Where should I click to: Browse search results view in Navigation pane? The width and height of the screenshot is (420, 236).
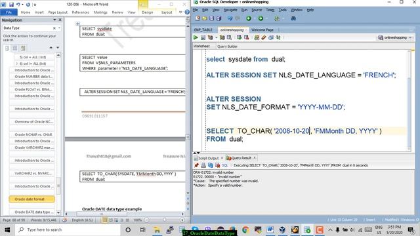[x=23, y=48]
